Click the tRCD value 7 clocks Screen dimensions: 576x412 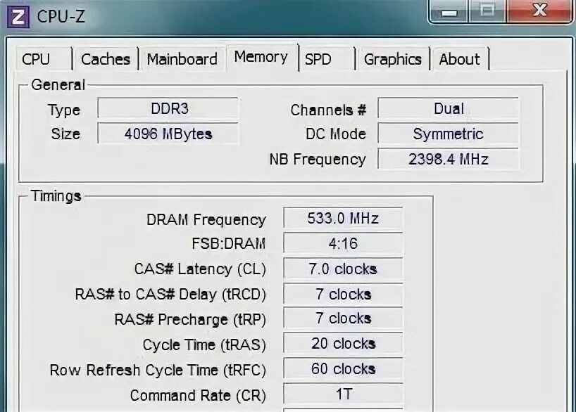click(343, 294)
